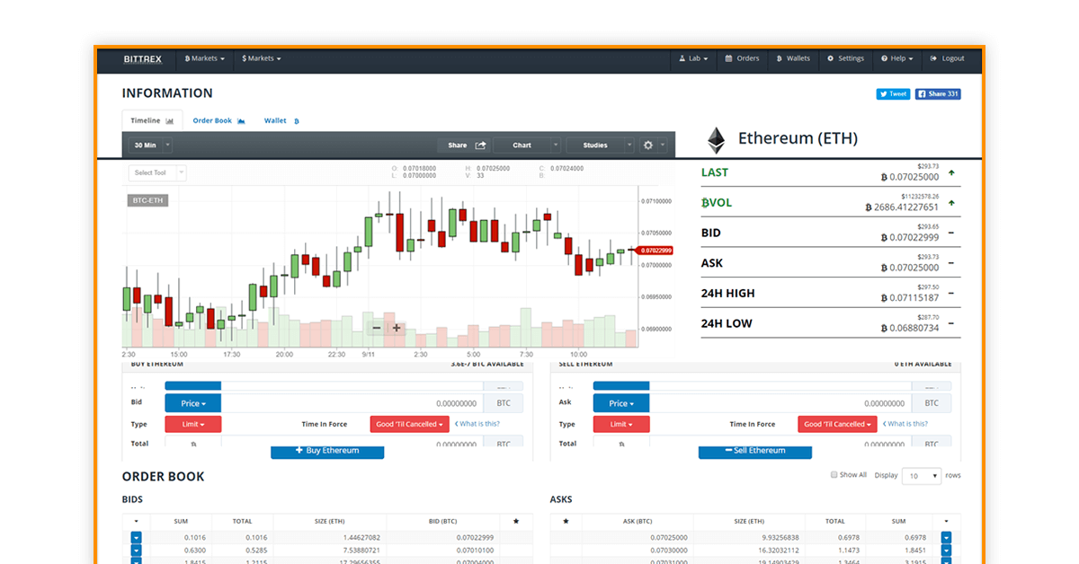
Task: Click the green up arrow beside LAST
Action: [x=951, y=172]
